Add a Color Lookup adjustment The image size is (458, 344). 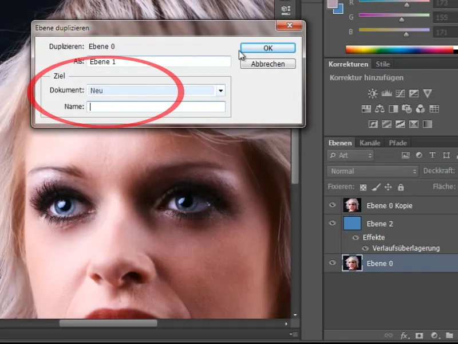pyautogui.click(x=434, y=109)
